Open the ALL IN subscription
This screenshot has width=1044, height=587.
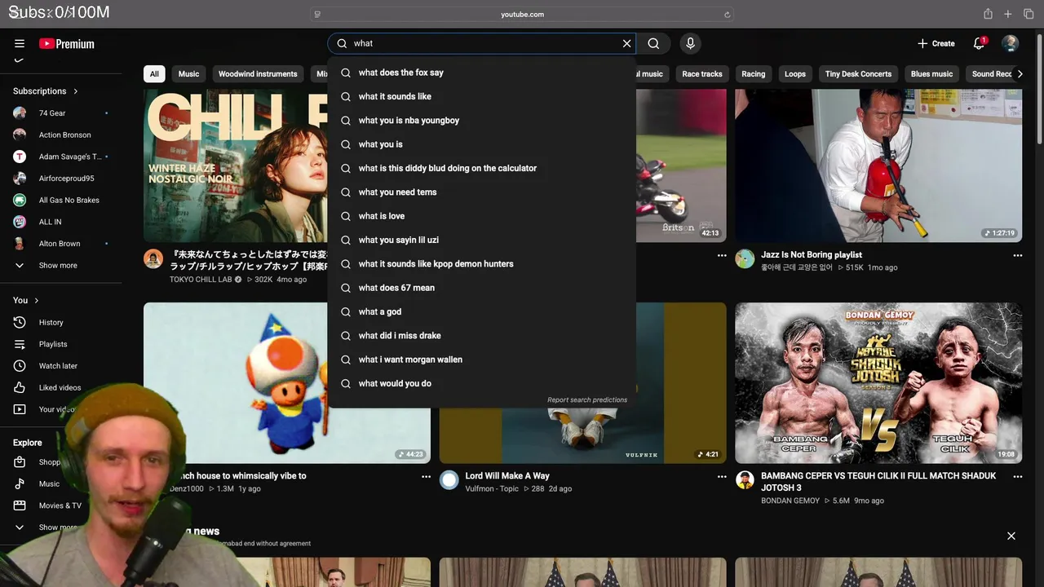coord(61,222)
